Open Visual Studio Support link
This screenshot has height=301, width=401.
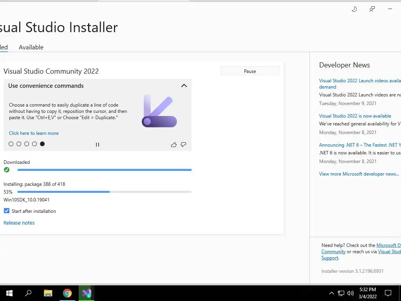(389, 252)
